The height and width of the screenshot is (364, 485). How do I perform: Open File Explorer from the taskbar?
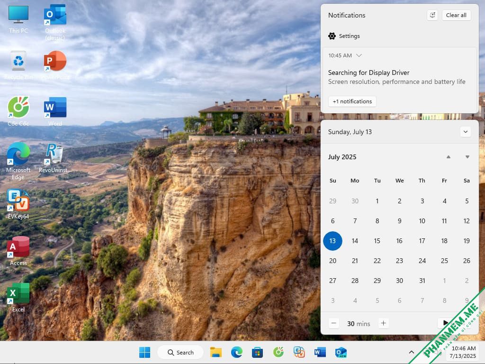tap(216, 352)
